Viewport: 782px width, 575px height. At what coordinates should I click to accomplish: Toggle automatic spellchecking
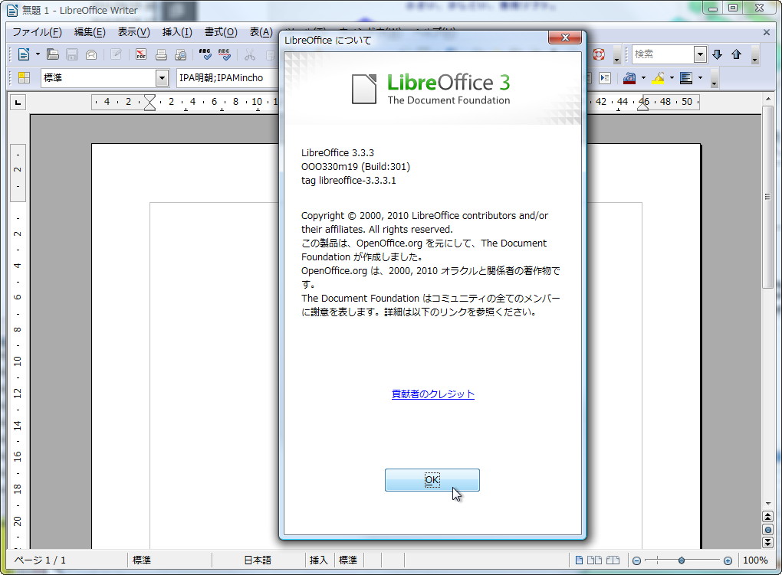(x=224, y=54)
